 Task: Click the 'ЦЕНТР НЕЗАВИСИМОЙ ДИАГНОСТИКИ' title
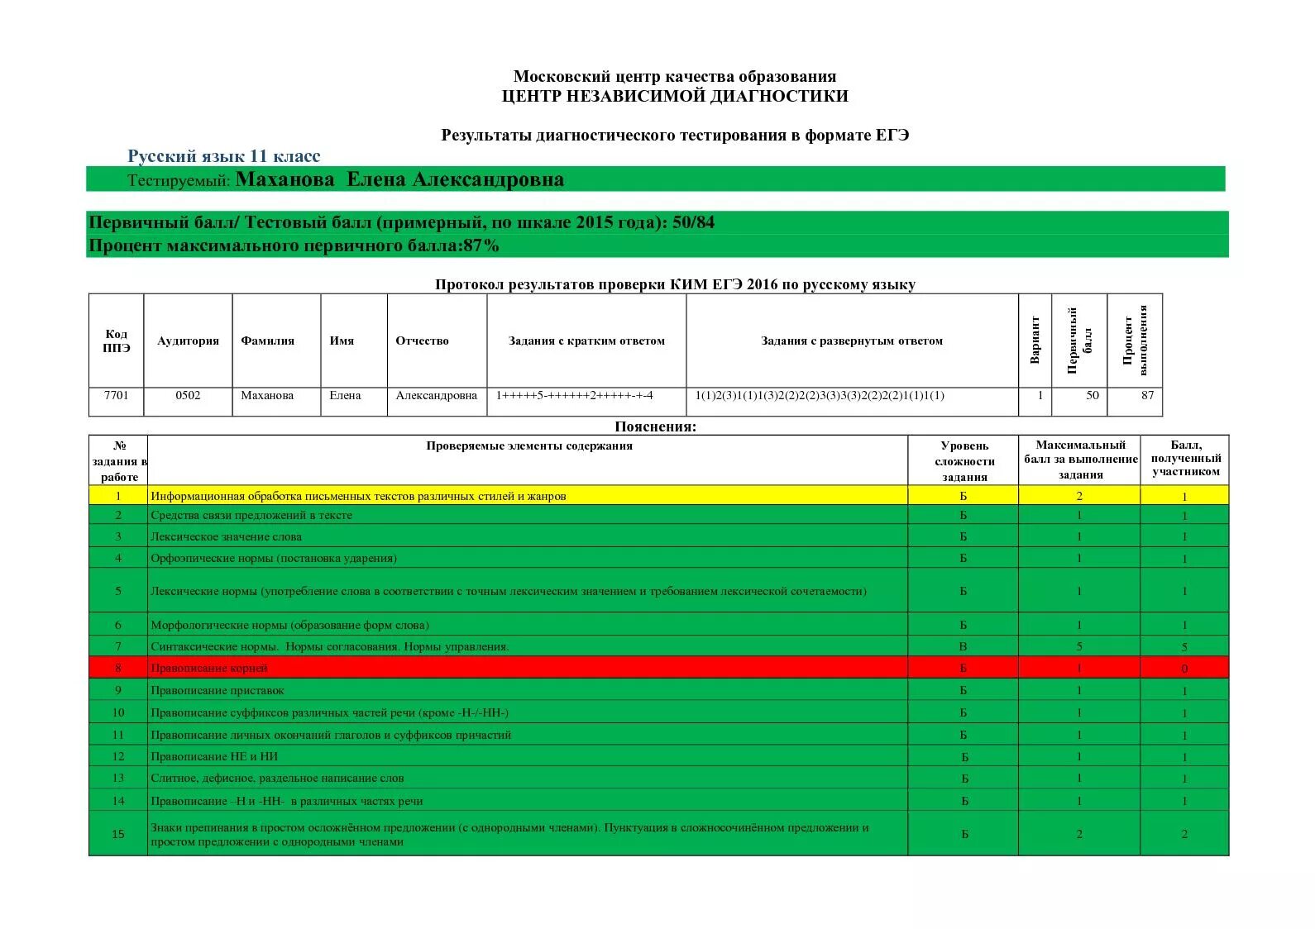point(675,96)
